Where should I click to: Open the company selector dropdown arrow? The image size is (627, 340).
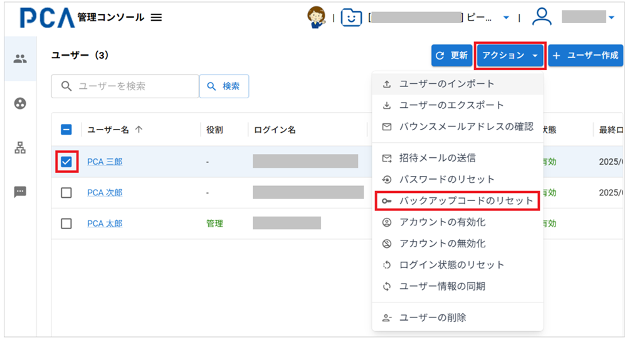click(x=506, y=18)
